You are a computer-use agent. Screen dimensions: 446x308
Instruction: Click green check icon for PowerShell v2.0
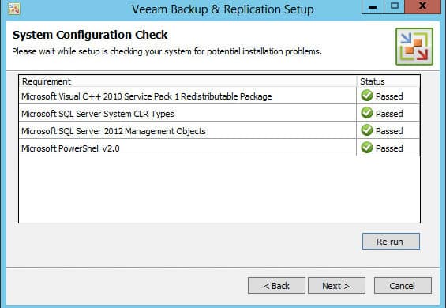367,148
